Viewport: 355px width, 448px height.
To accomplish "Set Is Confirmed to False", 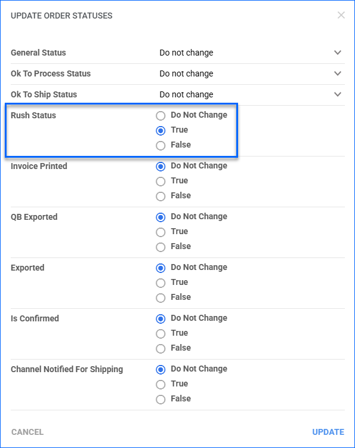I will [160, 349].
